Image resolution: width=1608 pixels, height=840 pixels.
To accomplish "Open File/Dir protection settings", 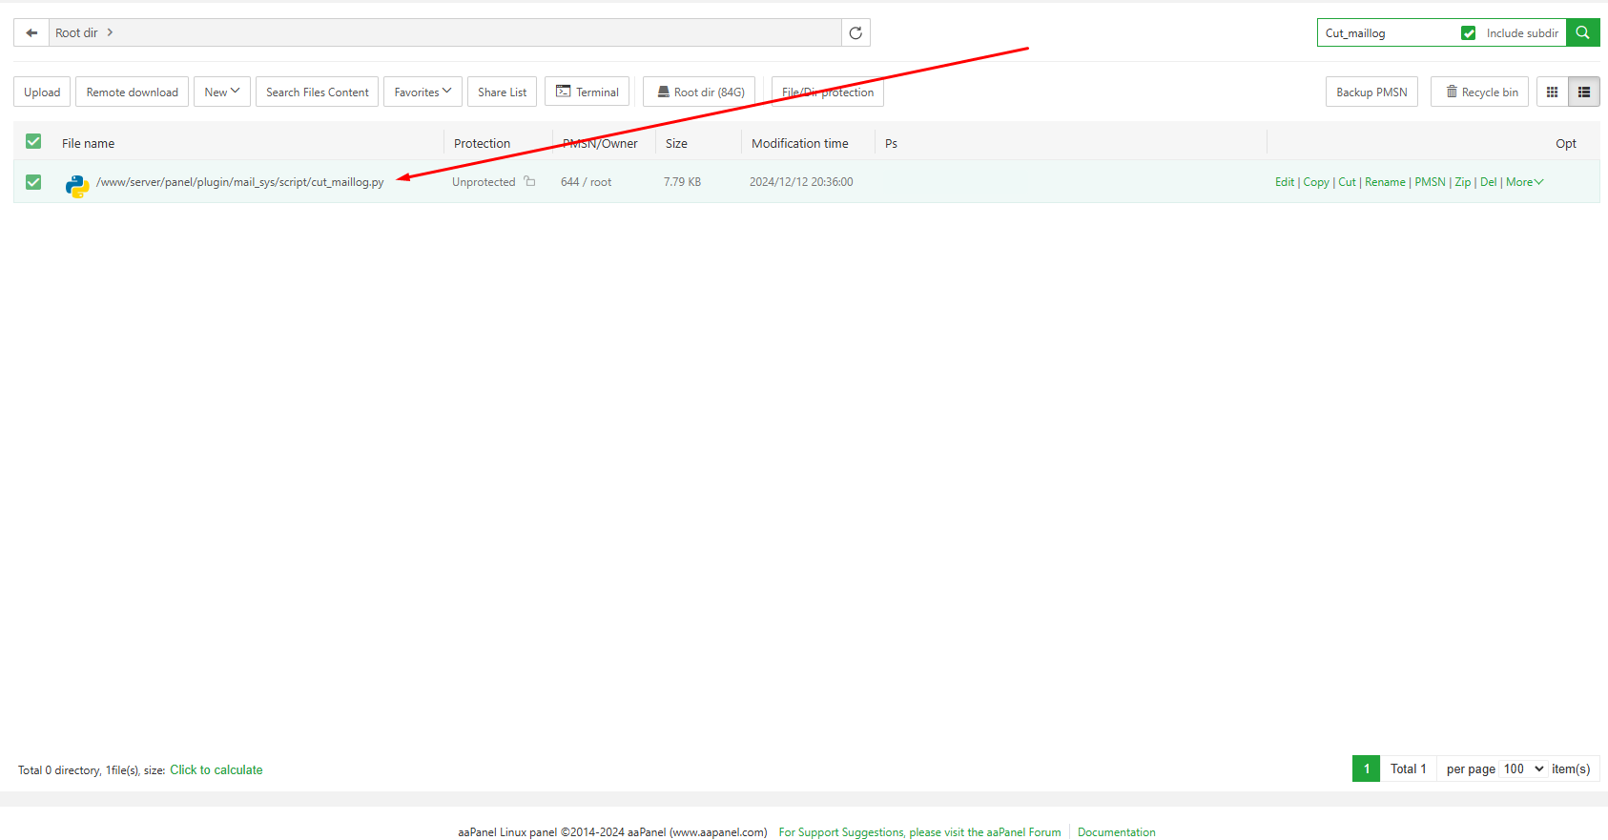I will pyautogui.click(x=828, y=92).
